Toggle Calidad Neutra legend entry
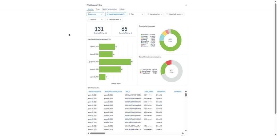 149,70
